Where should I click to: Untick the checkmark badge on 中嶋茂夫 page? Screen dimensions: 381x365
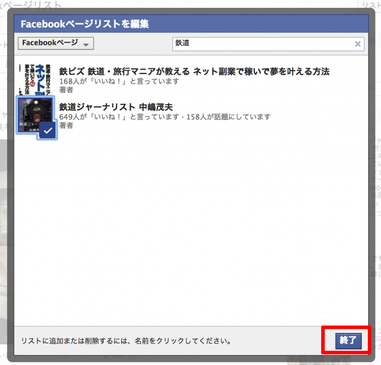48,131
